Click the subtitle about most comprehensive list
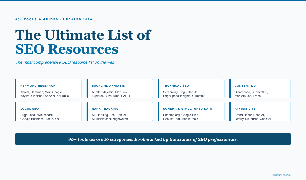 [65, 62]
